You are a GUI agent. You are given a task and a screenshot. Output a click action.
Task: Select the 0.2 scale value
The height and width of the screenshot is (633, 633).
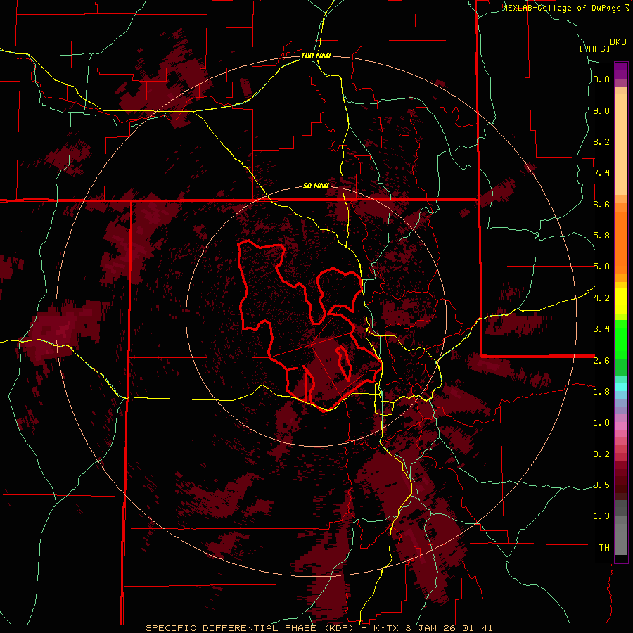coord(601,454)
